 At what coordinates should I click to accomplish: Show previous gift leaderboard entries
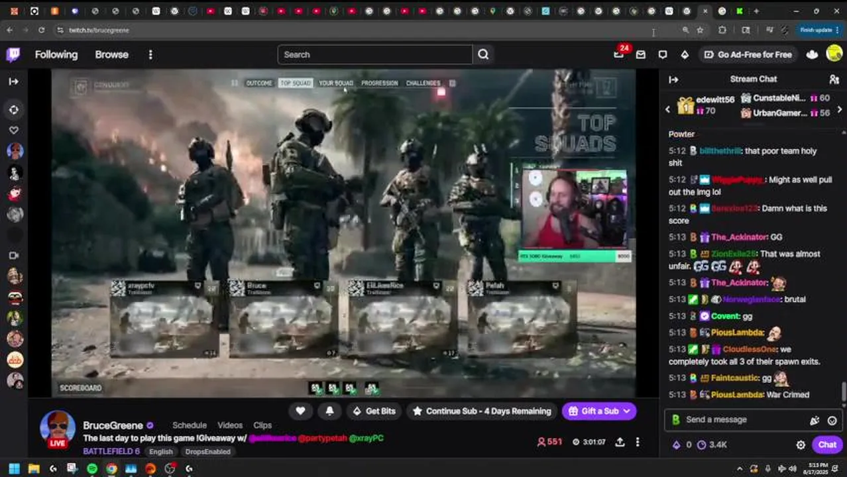click(668, 109)
